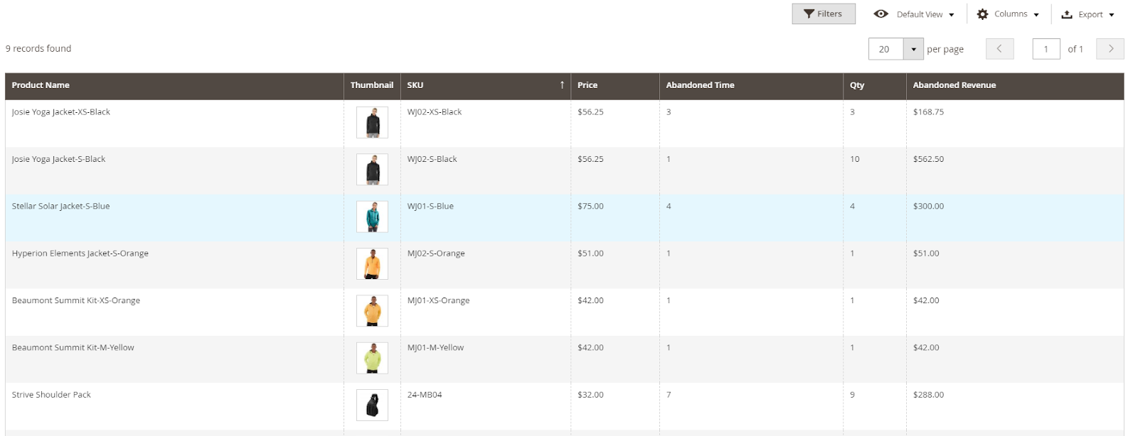Sort by Abandoned Time column header
The height and width of the screenshot is (436, 1133).
click(x=700, y=85)
